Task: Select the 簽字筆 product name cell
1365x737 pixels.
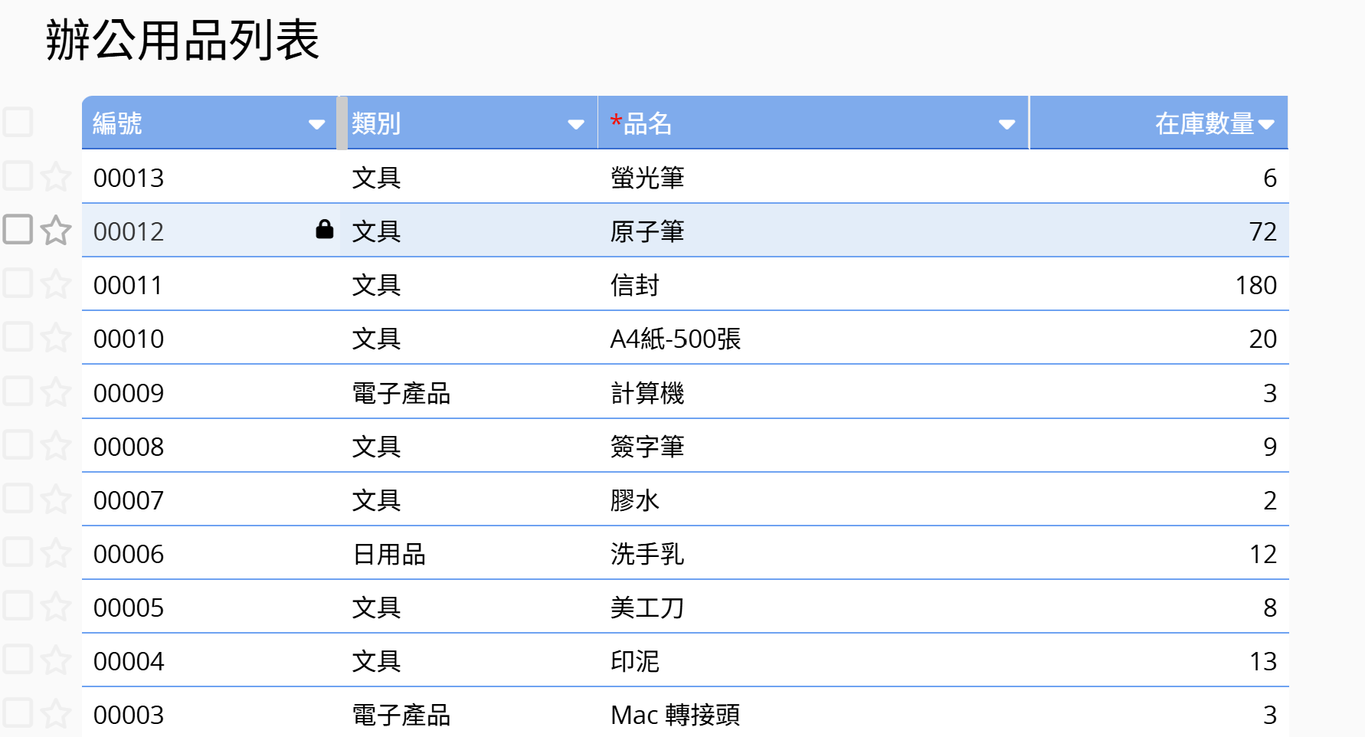Action: (813, 446)
